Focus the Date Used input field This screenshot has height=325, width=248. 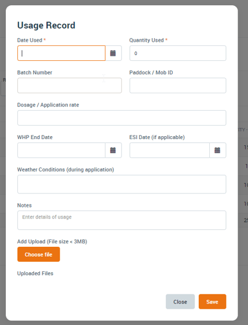click(x=61, y=53)
